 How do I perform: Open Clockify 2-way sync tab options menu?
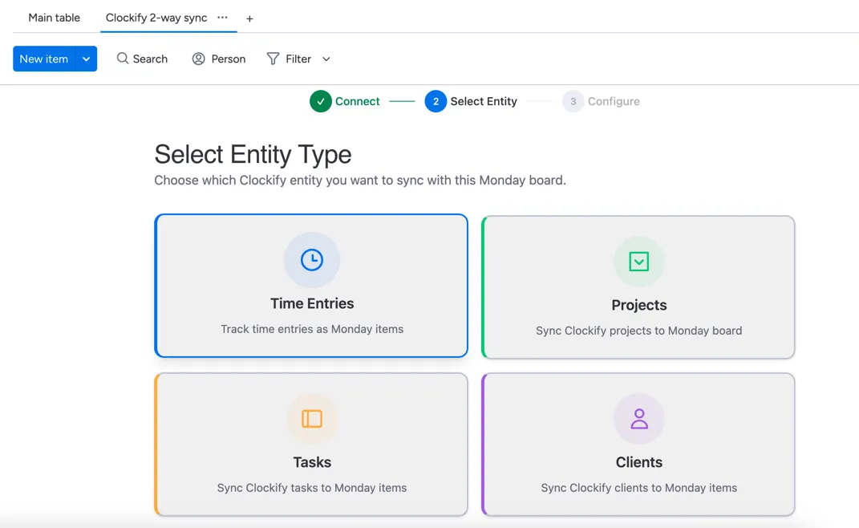click(x=222, y=18)
